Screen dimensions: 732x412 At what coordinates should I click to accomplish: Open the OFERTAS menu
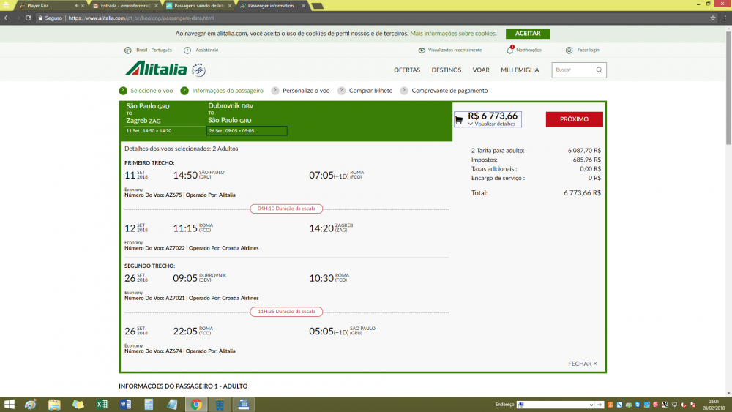click(x=407, y=70)
